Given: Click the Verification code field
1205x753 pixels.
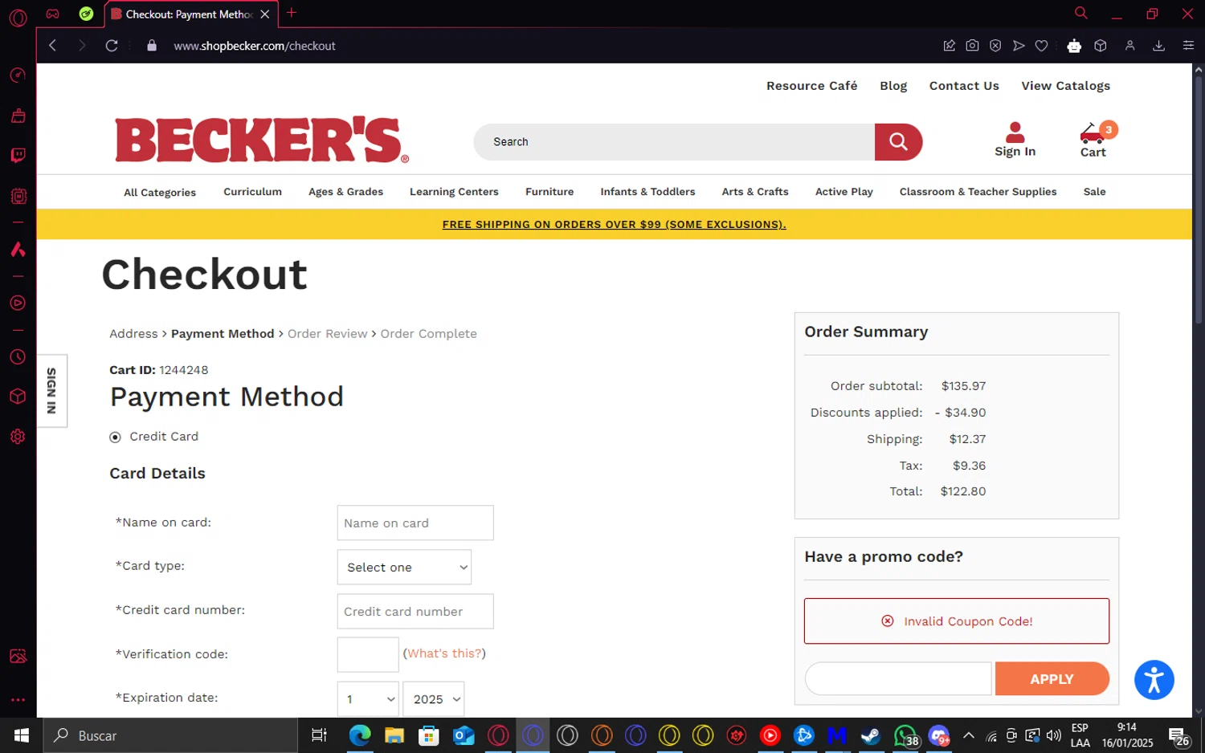Looking at the screenshot, I should point(368,654).
